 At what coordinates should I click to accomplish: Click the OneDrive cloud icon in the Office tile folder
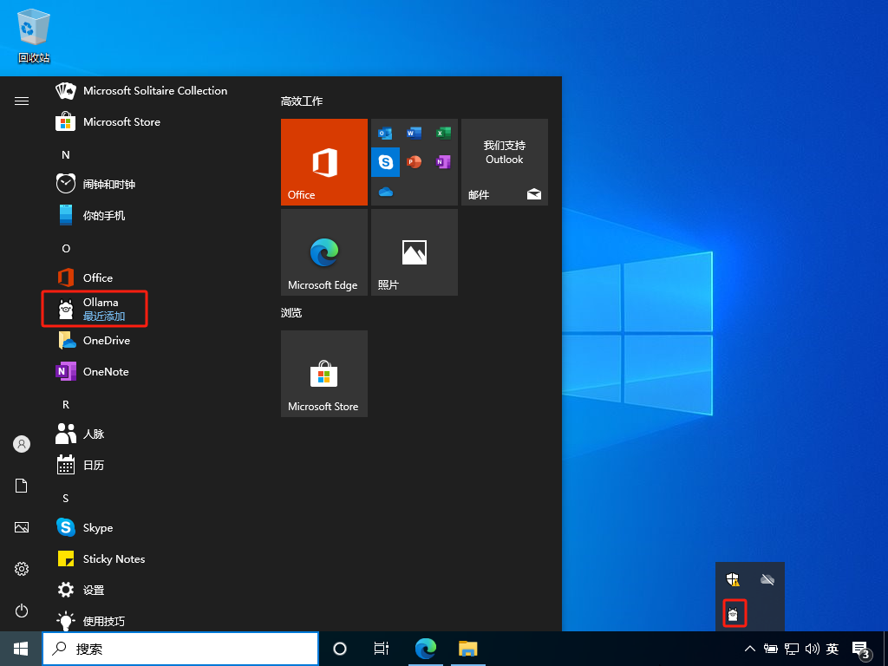pyautogui.click(x=386, y=192)
